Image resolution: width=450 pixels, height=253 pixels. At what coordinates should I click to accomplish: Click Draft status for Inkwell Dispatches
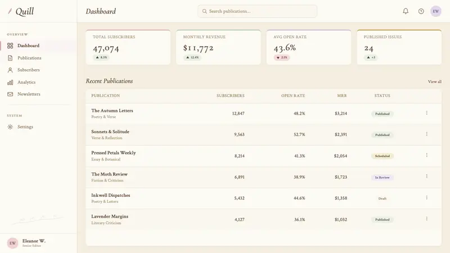(x=382, y=198)
